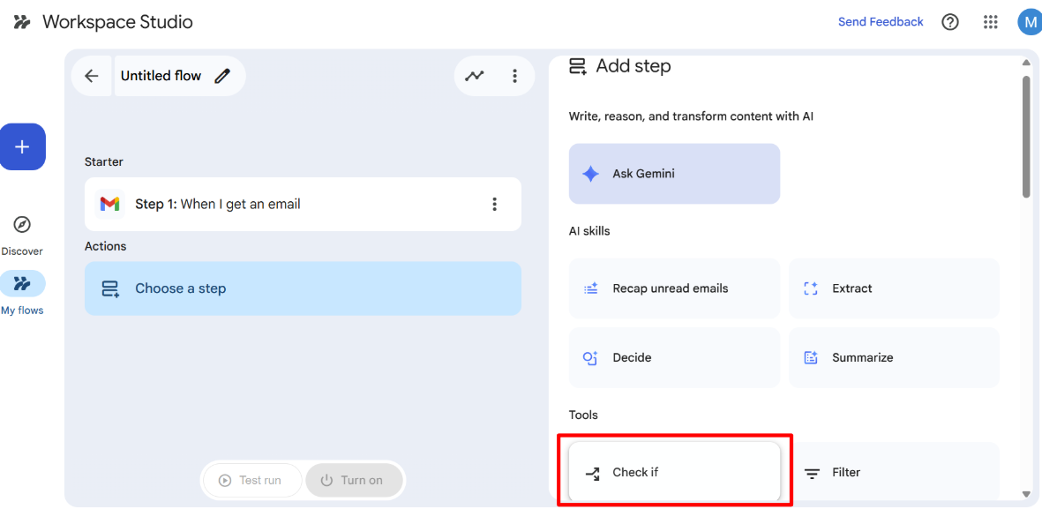
Task: Add the Recap unread emails skill
Action: click(x=674, y=288)
